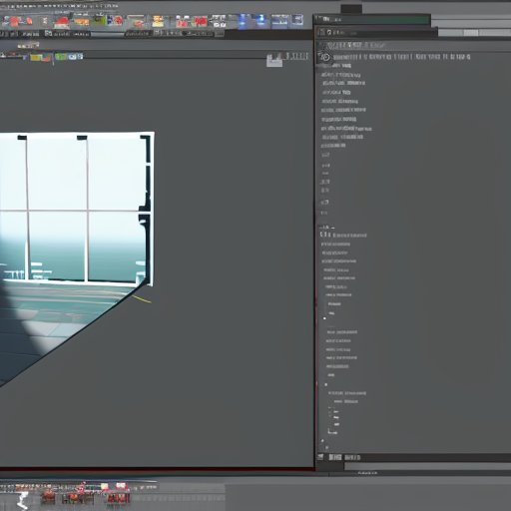Click the red dome-shaped toolbar icon
The width and height of the screenshot is (511, 511).
(x=62, y=22)
